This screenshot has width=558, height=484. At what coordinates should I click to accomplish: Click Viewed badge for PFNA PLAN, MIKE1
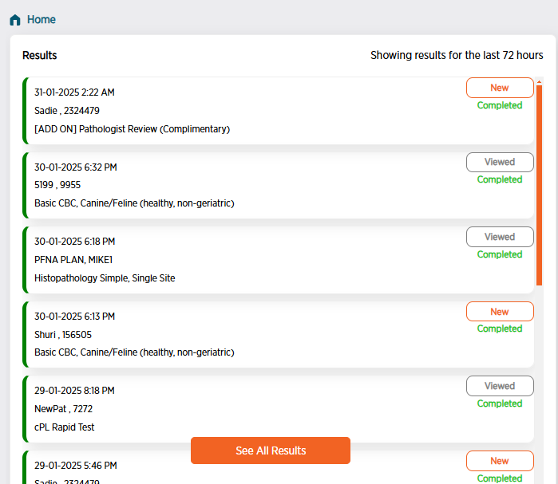500,237
